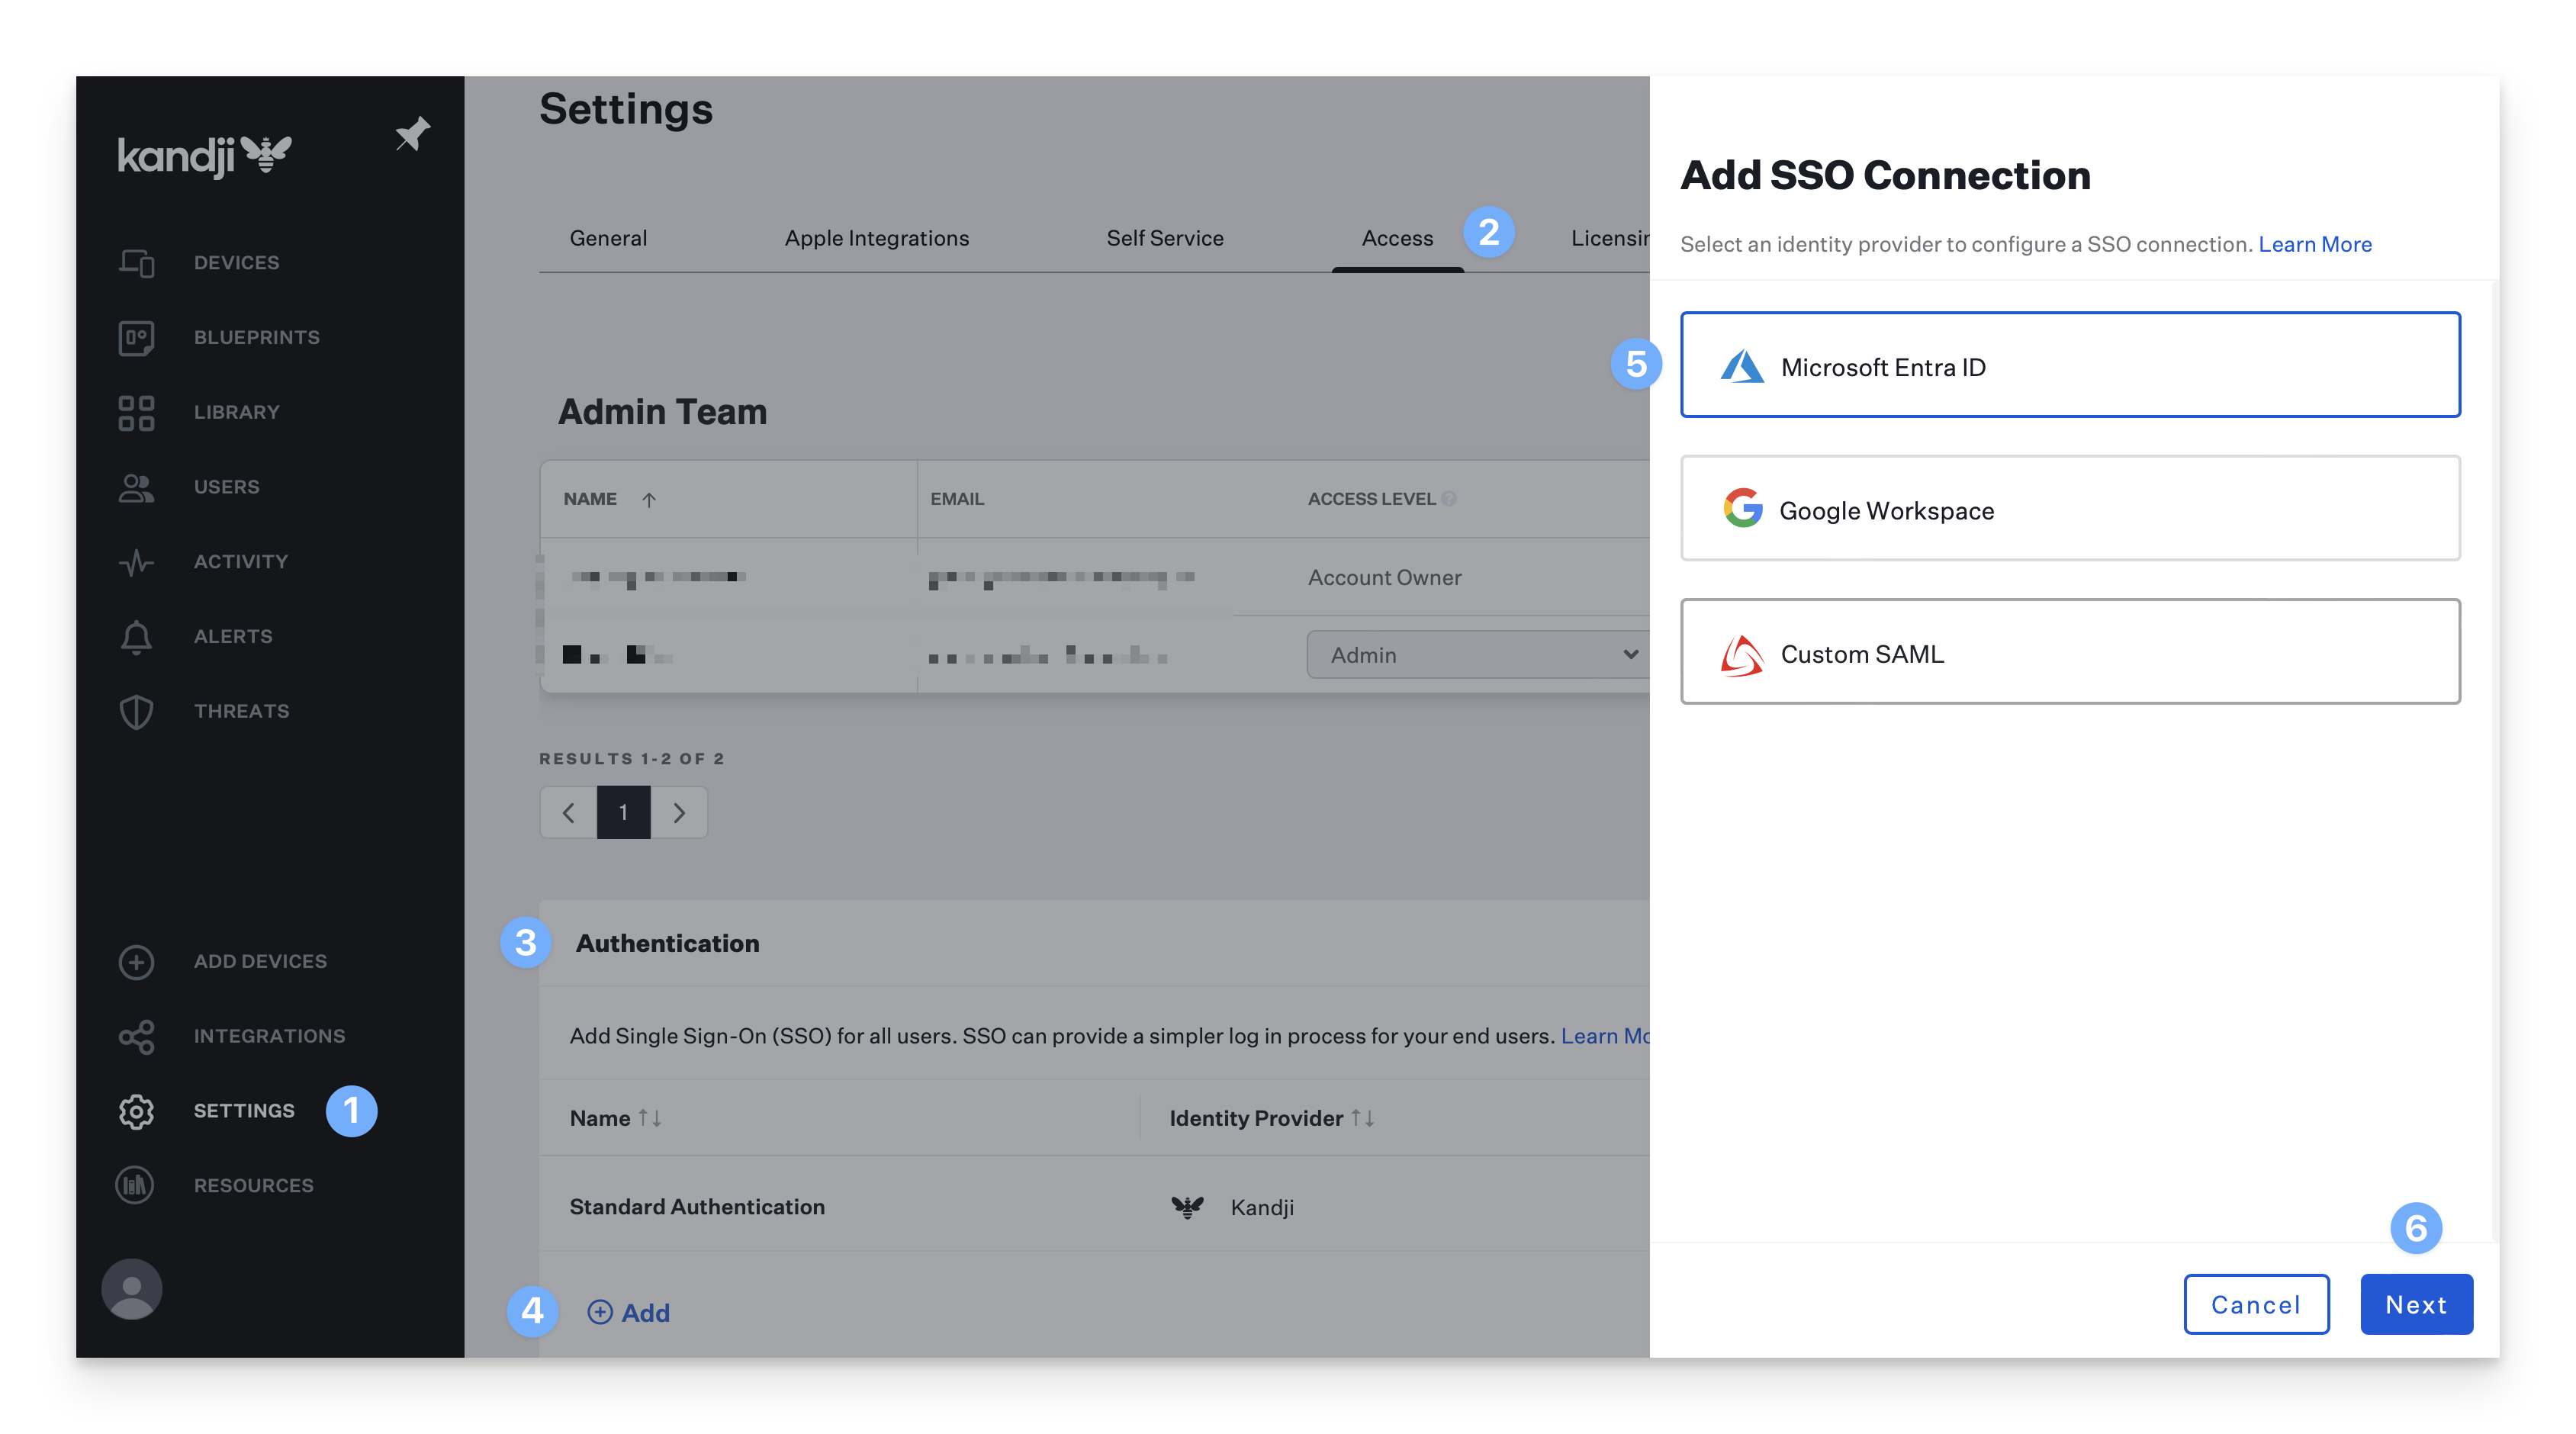
Task: Open Learn More link in Authentication section
Action: (x=1605, y=1037)
